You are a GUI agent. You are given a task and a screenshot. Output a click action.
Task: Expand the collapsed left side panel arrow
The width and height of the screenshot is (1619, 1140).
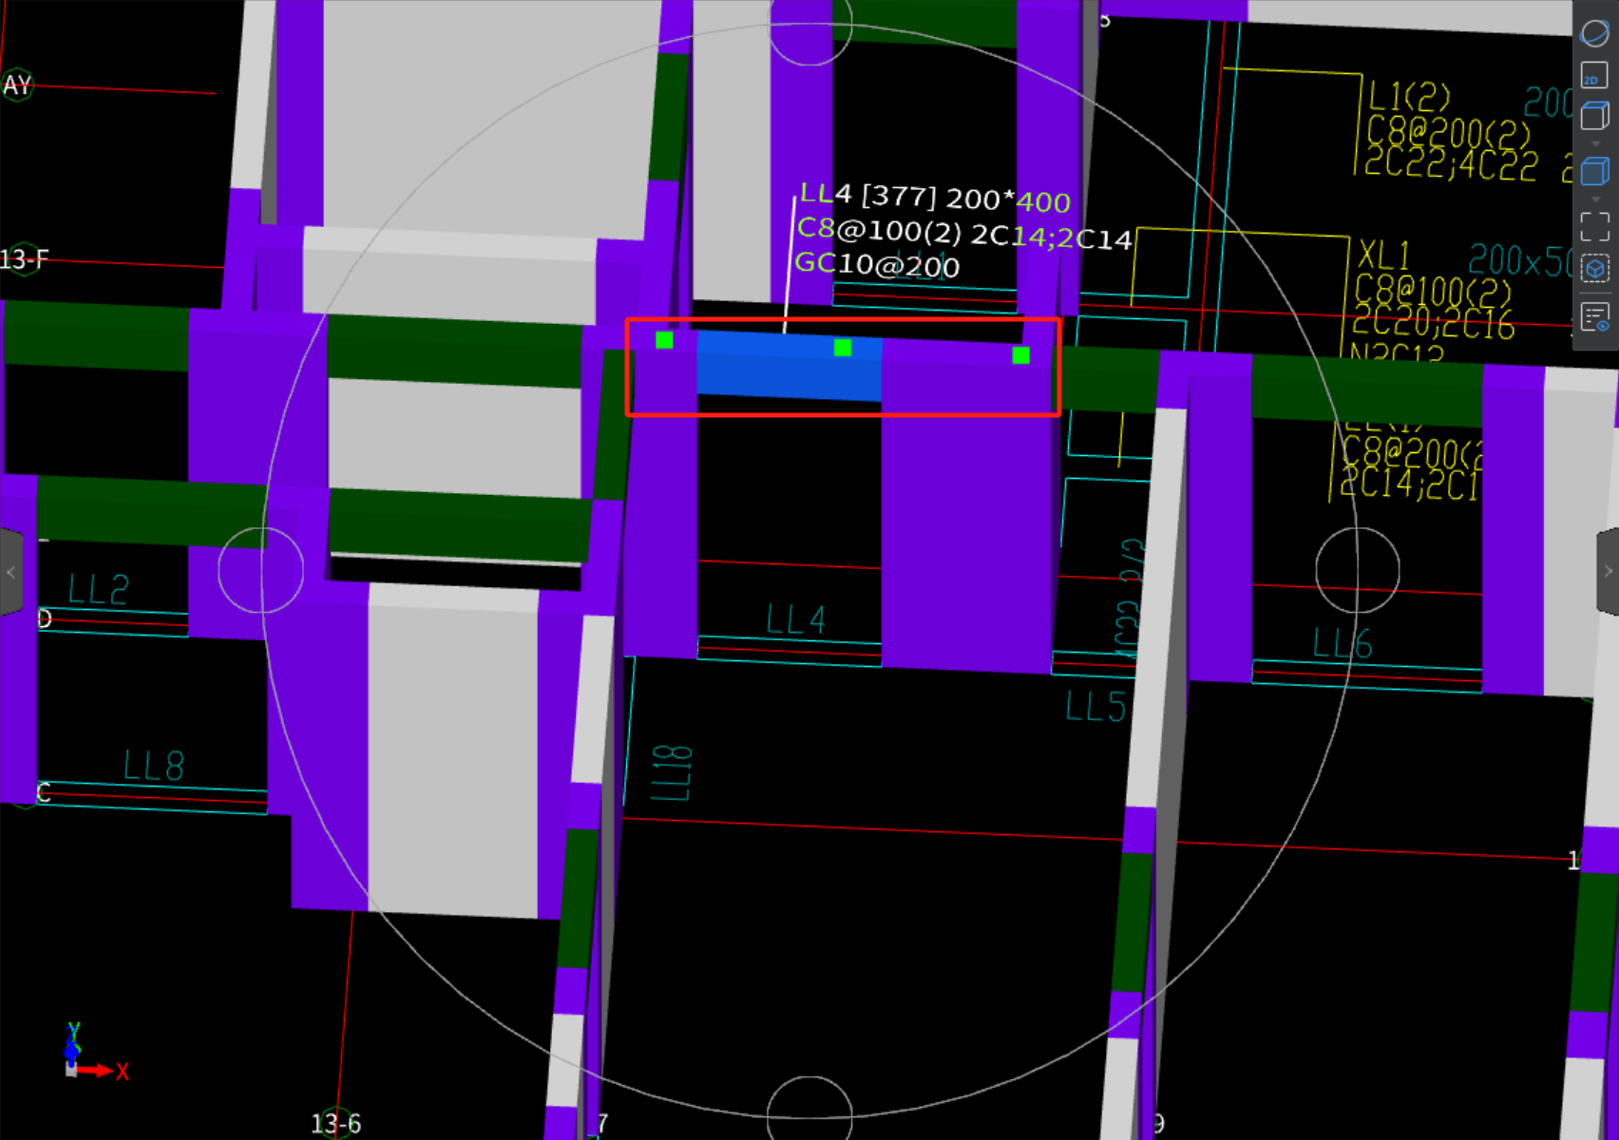coord(10,572)
